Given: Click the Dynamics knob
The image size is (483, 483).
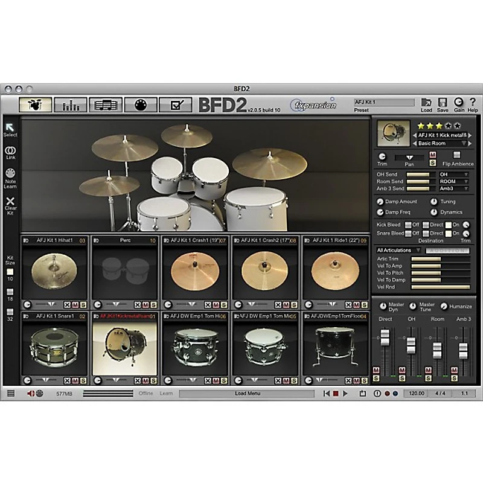Looking at the screenshot, I should click(433, 213).
